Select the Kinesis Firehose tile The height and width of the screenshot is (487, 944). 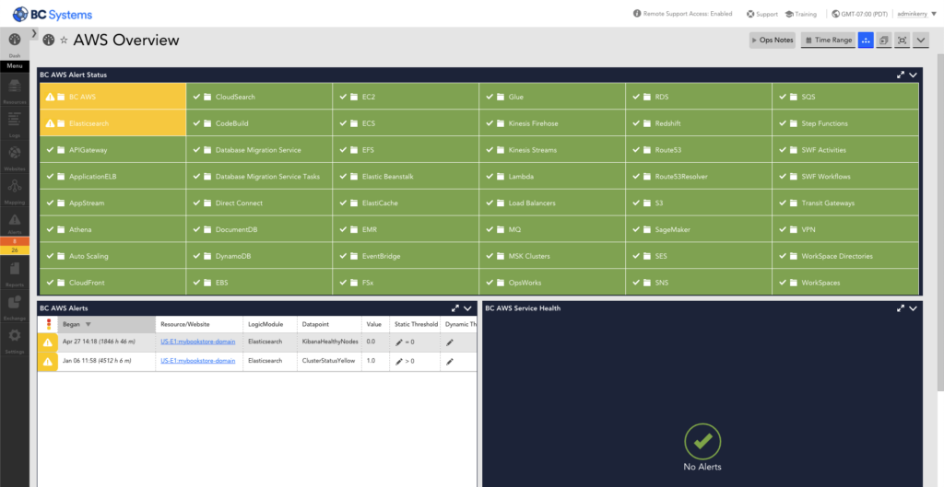552,123
